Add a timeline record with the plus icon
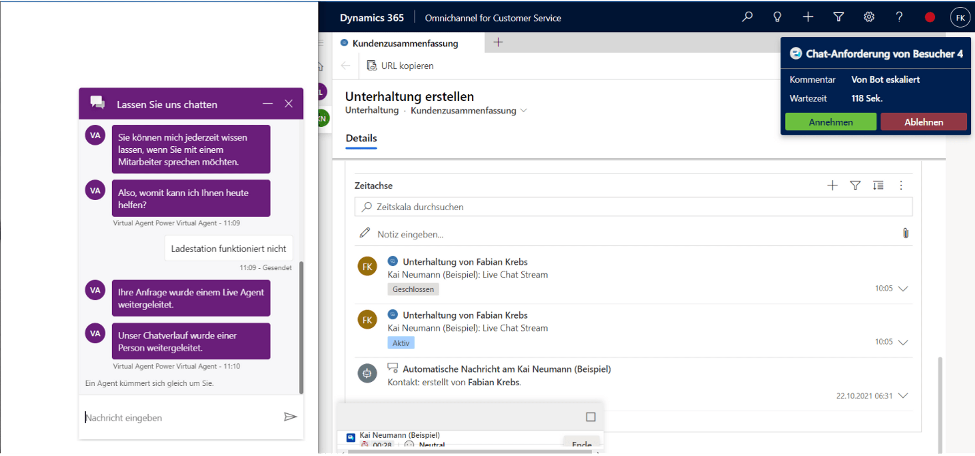The width and height of the screenshot is (975, 456). click(x=832, y=186)
